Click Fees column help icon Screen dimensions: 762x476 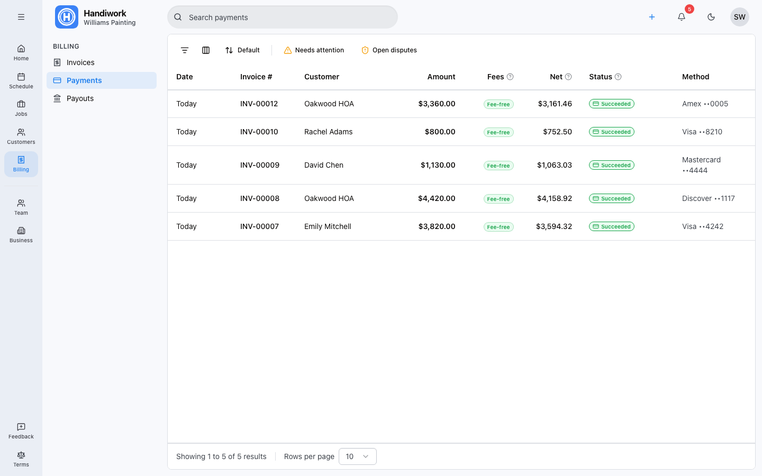point(510,77)
